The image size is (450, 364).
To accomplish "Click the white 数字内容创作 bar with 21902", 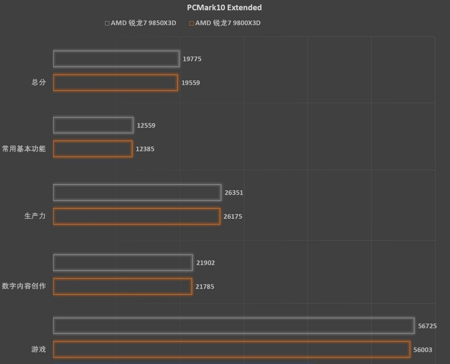I will pos(123,263).
